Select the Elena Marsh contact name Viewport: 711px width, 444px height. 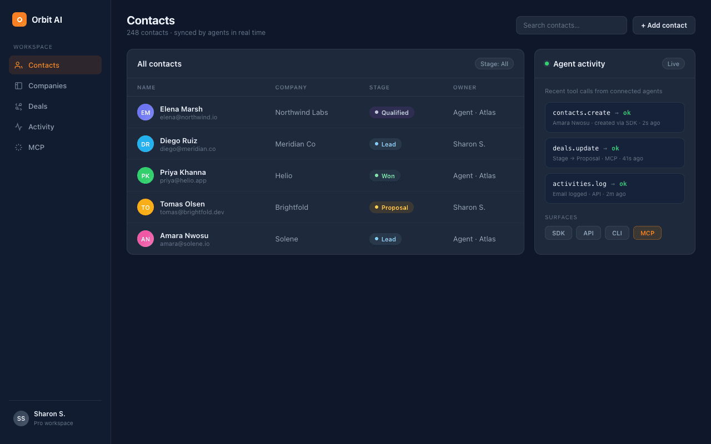point(181,109)
